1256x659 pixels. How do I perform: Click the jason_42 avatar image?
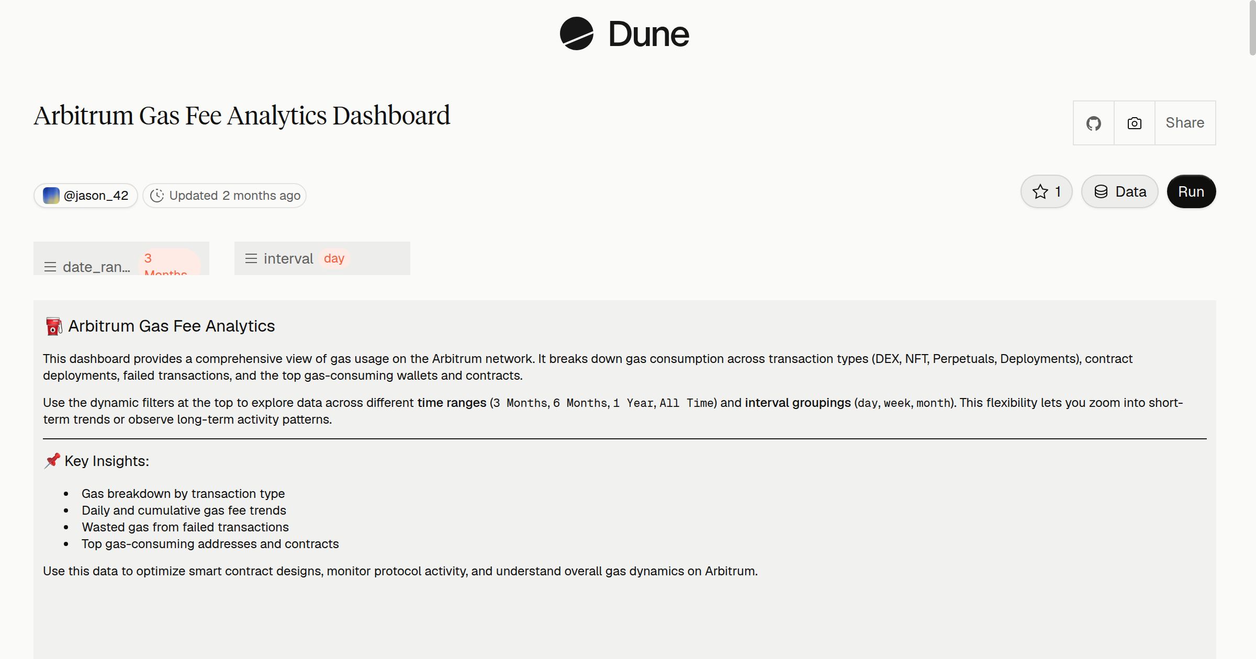[x=51, y=196]
